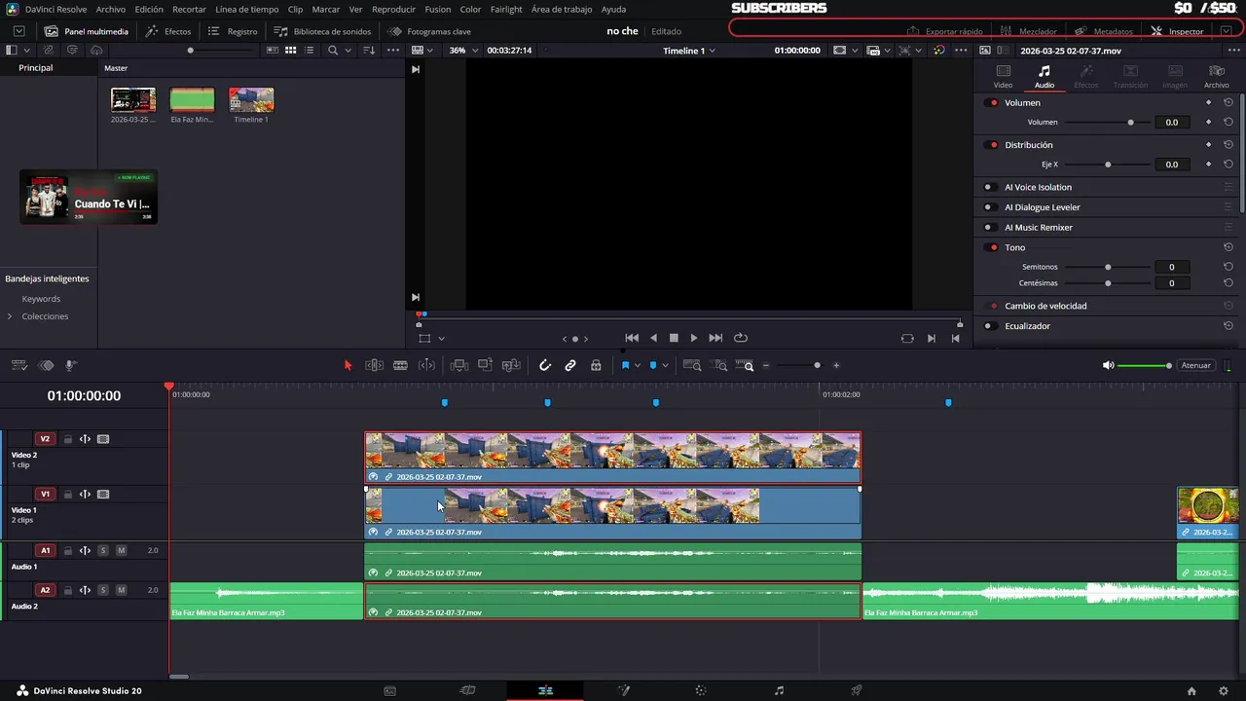The width and height of the screenshot is (1246, 701).
Task: Open the Fotogramas clave panel
Action: point(429,31)
